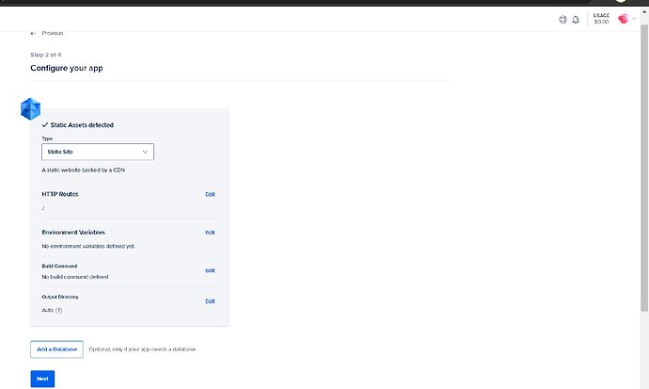
Task: Expand the account menu chevron beside avatar
Action: [x=633, y=19]
